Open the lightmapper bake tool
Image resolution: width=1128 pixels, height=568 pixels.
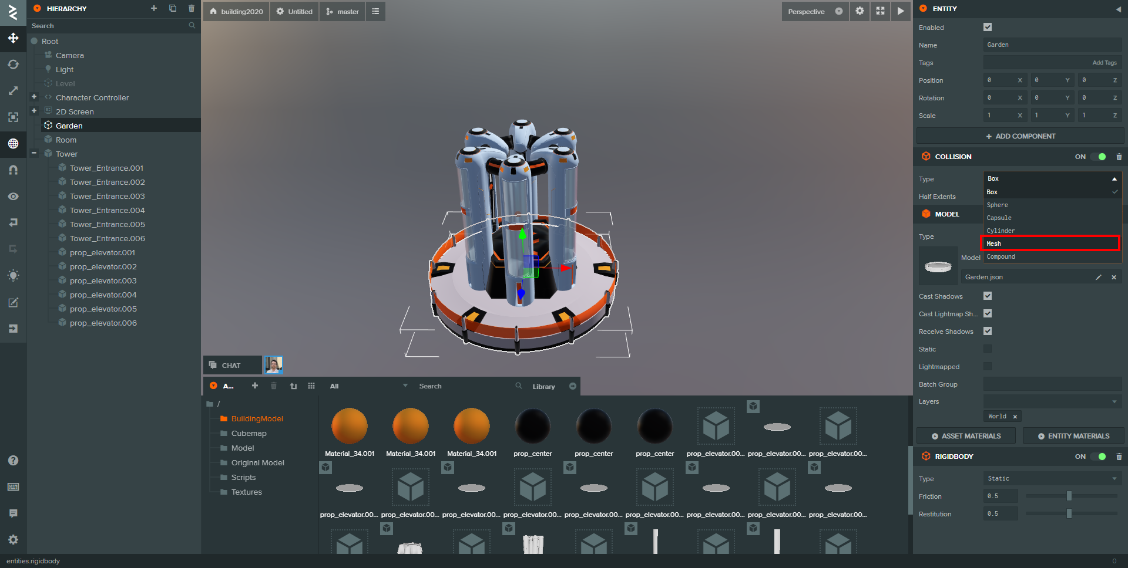coord(13,276)
